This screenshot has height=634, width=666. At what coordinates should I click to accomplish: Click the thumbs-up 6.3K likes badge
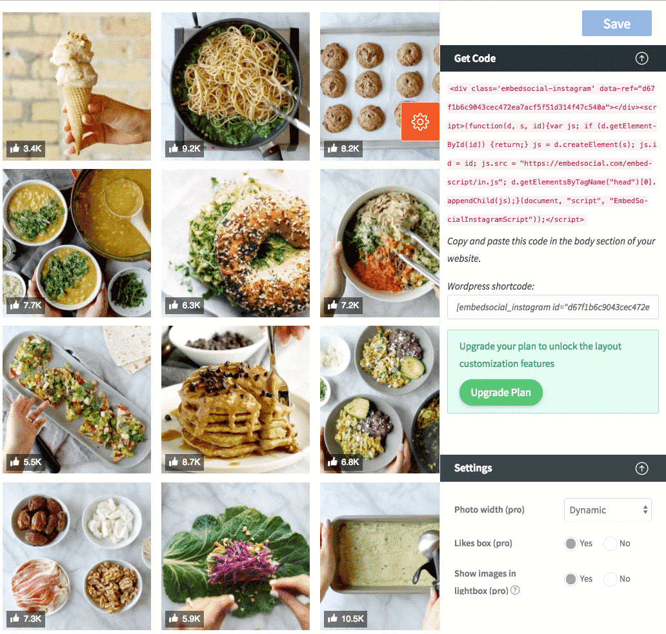185,305
